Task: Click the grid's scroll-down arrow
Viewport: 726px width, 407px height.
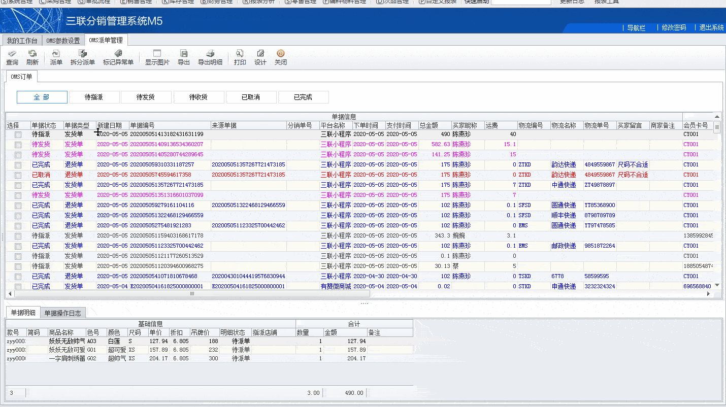Action: coord(717,286)
